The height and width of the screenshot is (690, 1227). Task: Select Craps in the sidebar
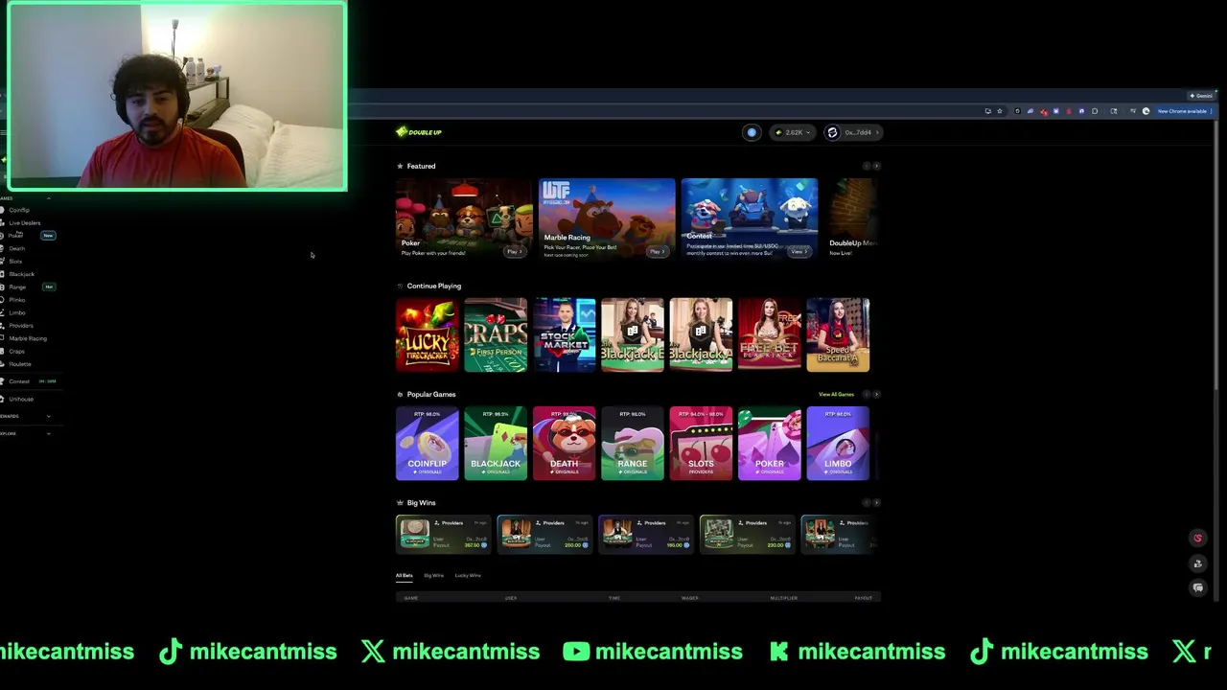pyautogui.click(x=16, y=352)
